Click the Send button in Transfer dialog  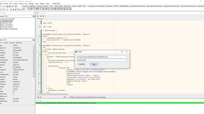pyautogui.click(x=94, y=64)
